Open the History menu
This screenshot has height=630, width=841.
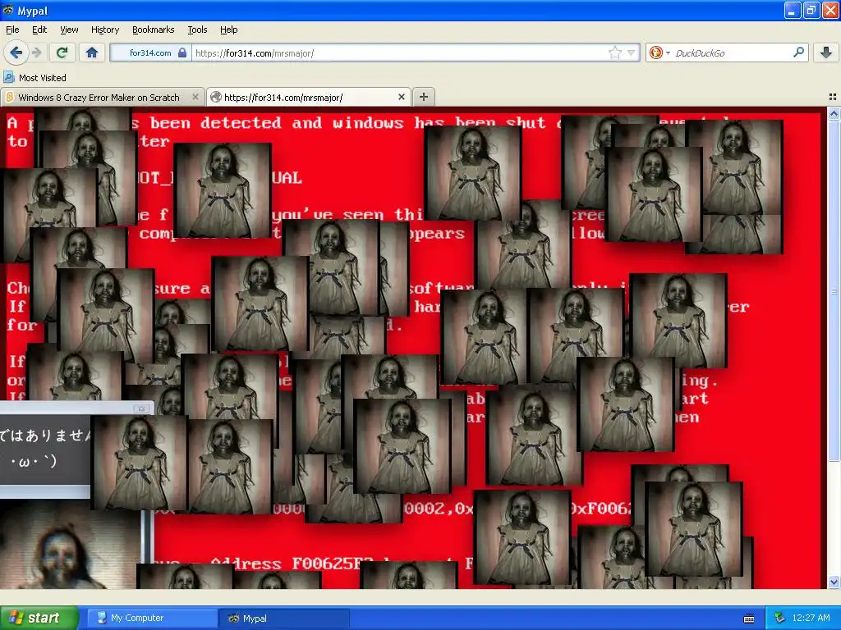coord(104,30)
